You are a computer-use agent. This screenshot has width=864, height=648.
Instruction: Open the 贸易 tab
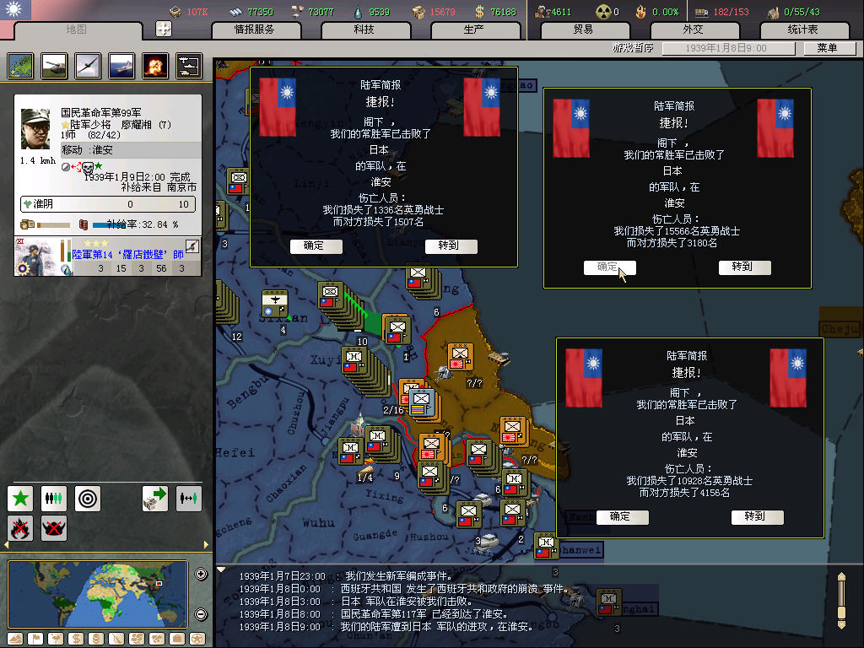tap(584, 30)
